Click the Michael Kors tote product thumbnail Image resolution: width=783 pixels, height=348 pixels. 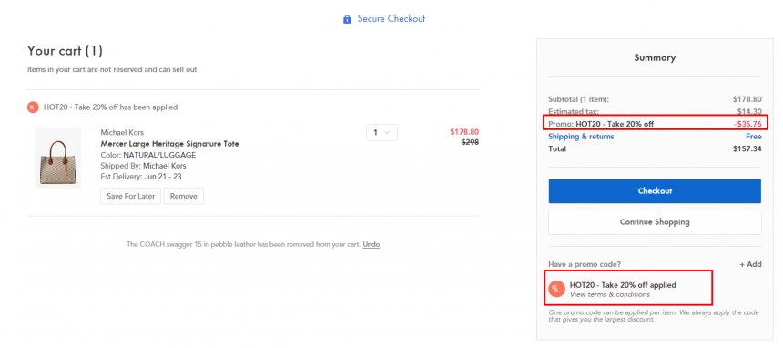tap(58, 158)
